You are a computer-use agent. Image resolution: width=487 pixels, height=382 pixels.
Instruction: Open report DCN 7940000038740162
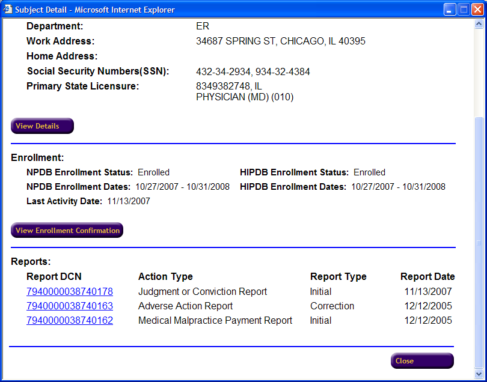(70, 320)
